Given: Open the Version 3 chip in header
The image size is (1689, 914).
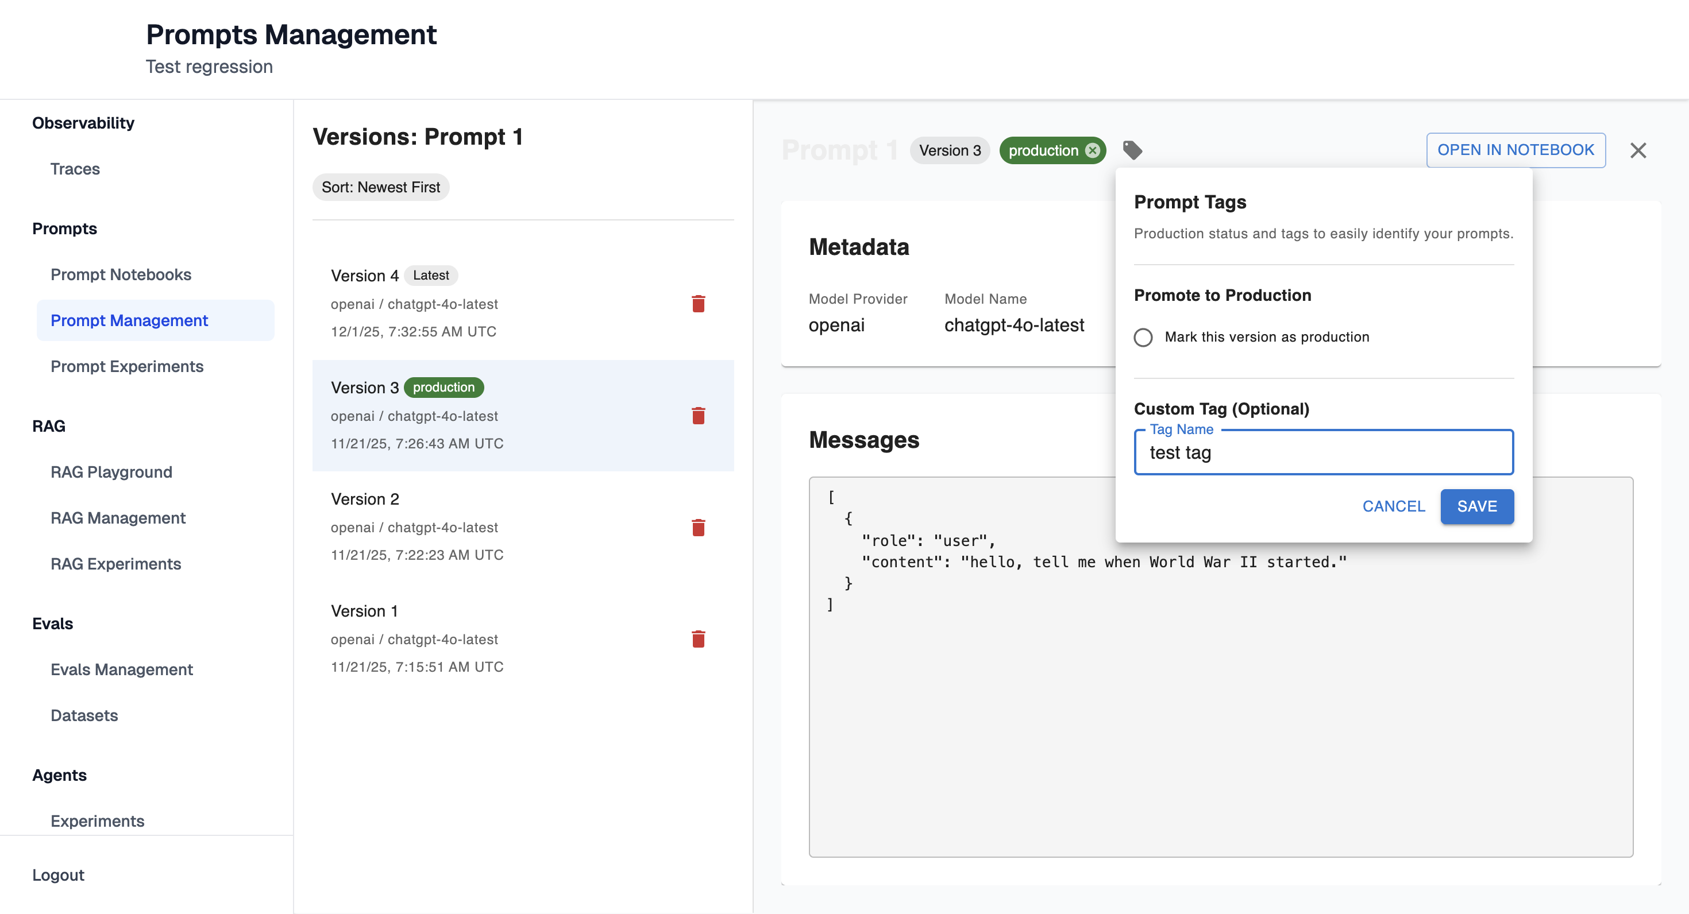Looking at the screenshot, I should pyautogui.click(x=950, y=150).
